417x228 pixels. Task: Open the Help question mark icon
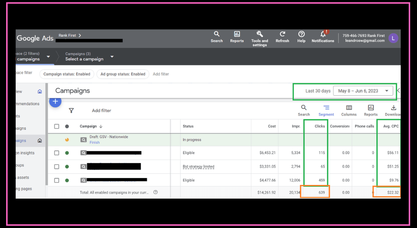tap(301, 35)
